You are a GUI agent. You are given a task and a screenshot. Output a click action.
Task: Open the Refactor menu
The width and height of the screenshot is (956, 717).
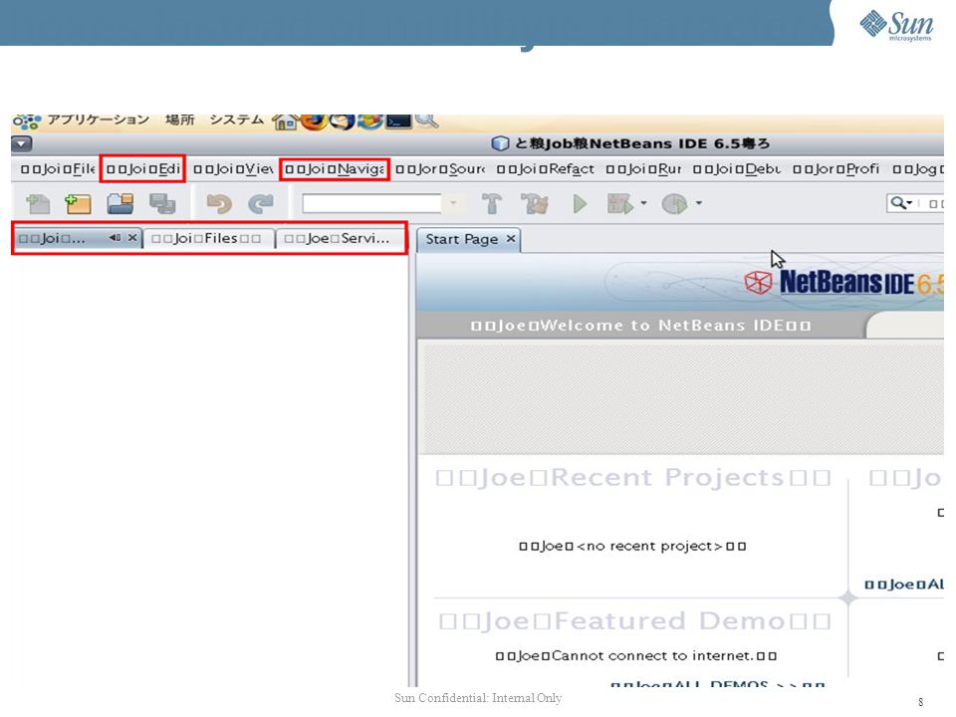point(545,169)
